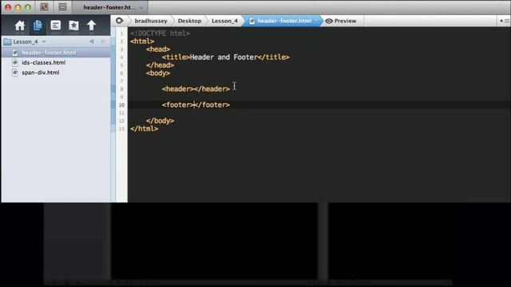511x287 pixels.
Task: Open header-footer.html in the file list
Action: [x=49, y=53]
